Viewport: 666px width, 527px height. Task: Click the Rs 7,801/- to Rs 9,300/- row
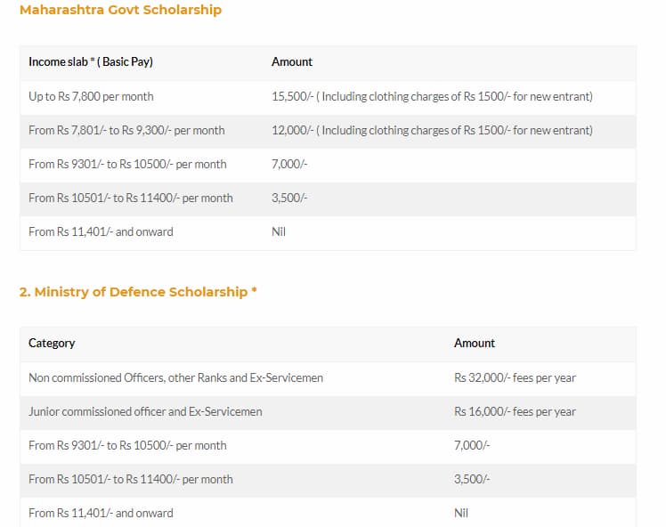(x=126, y=130)
